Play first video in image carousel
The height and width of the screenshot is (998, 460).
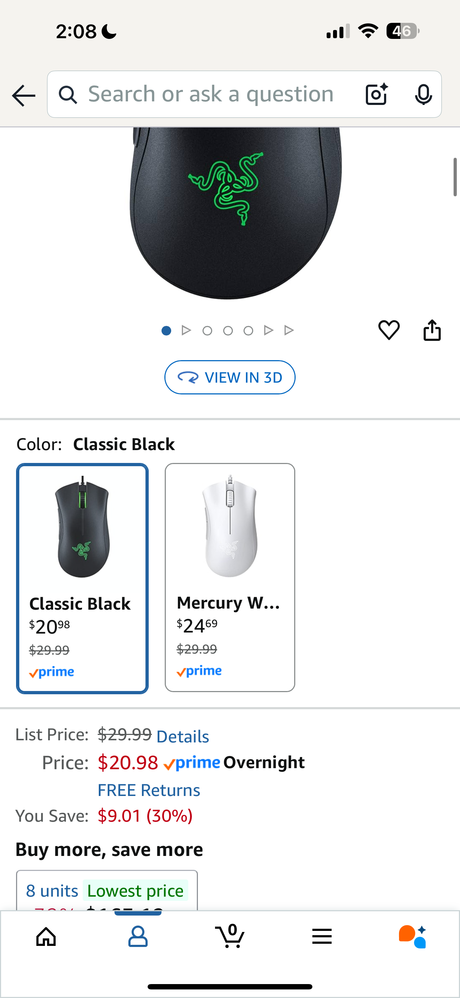click(186, 331)
